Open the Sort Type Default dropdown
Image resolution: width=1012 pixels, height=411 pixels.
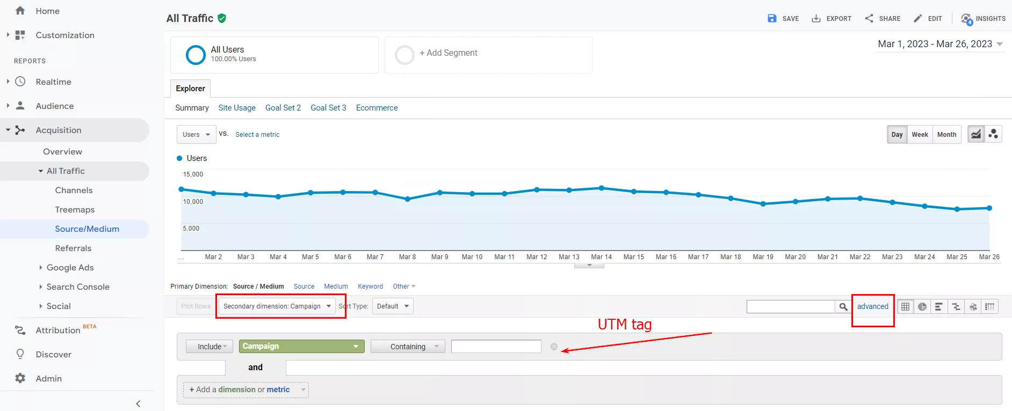pos(393,306)
